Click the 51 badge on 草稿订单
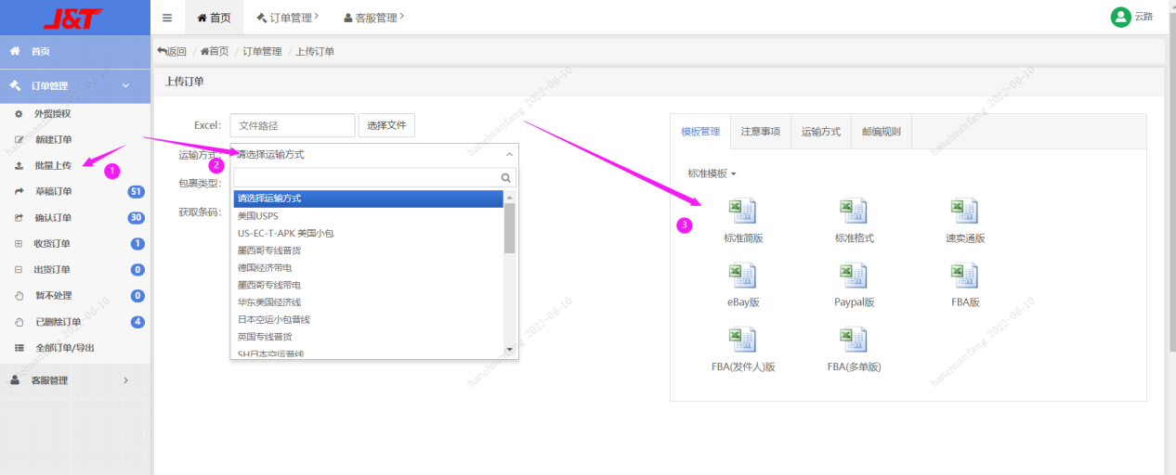Screen dimensions: 1176x475 point(137,192)
